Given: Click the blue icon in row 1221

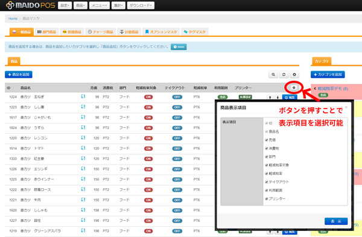Looking at the screenshot, I should coord(83,200).
